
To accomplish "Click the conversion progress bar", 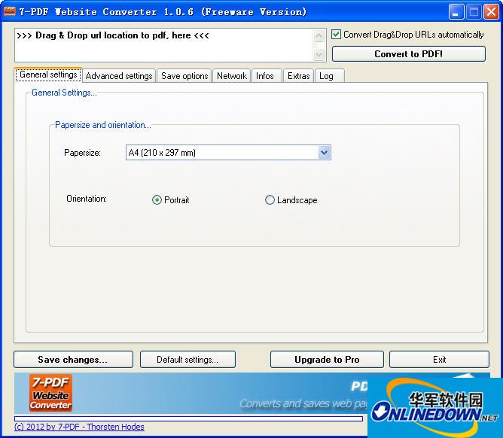I will pos(188,418).
